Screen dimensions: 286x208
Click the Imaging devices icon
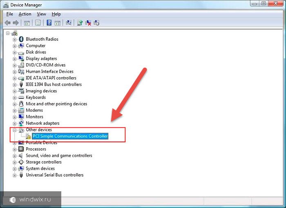[x=21, y=91]
